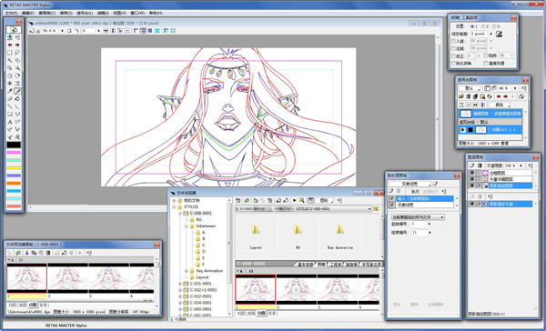Select setting radio option 3
This screenshot has width=546, height=331.
494,26
